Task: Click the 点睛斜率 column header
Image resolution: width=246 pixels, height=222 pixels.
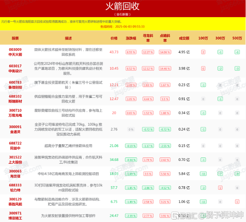Action: pyautogui.click(x=165, y=38)
